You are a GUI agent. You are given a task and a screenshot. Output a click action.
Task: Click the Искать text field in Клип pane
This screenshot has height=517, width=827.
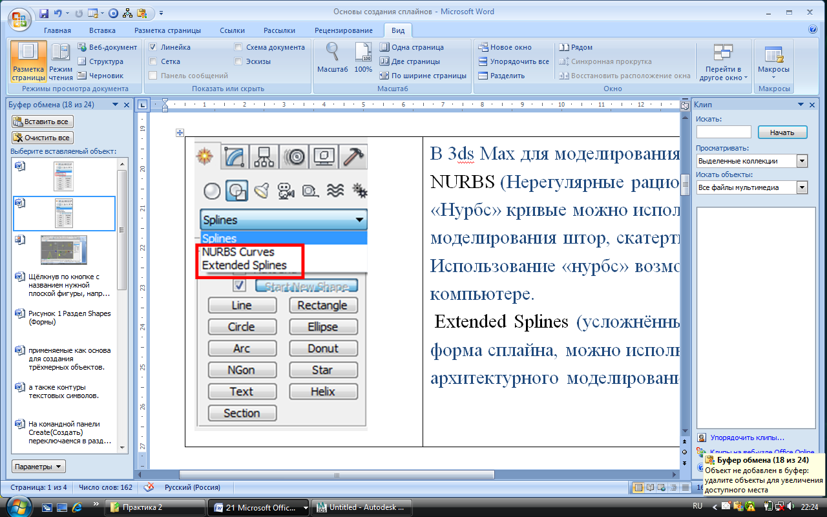724,132
